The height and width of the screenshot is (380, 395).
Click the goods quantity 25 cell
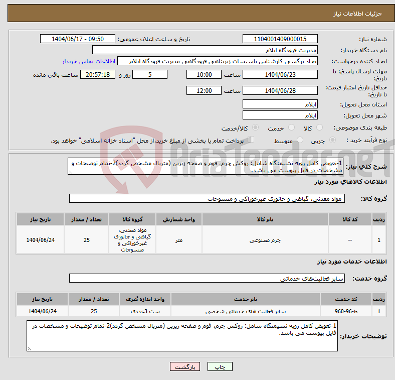(x=86, y=240)
